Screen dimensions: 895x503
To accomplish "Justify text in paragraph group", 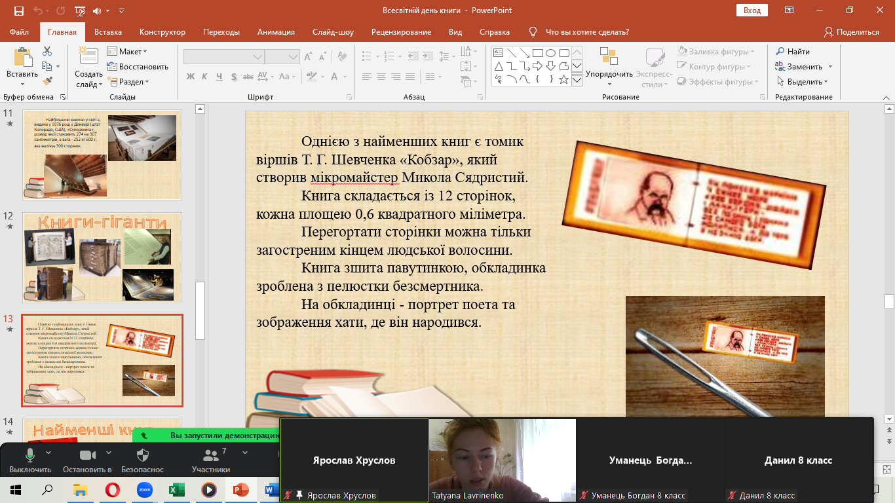I will [410, 77].
